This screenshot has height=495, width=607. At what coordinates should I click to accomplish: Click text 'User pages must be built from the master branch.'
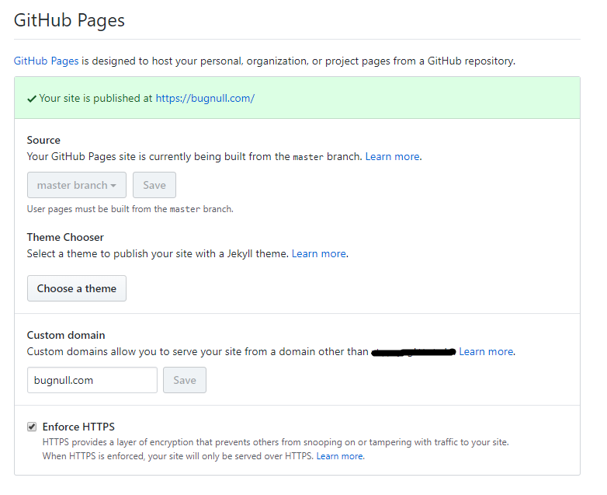(x=130, y=209)
